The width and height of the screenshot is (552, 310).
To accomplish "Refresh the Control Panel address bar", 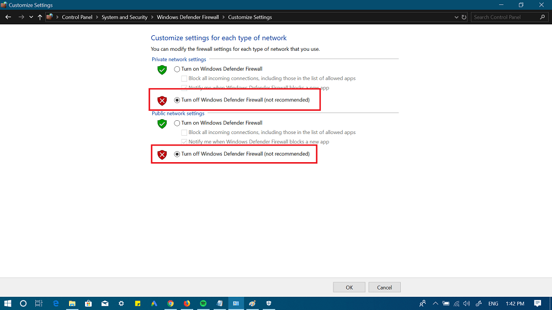I will [x=464, y=17].
